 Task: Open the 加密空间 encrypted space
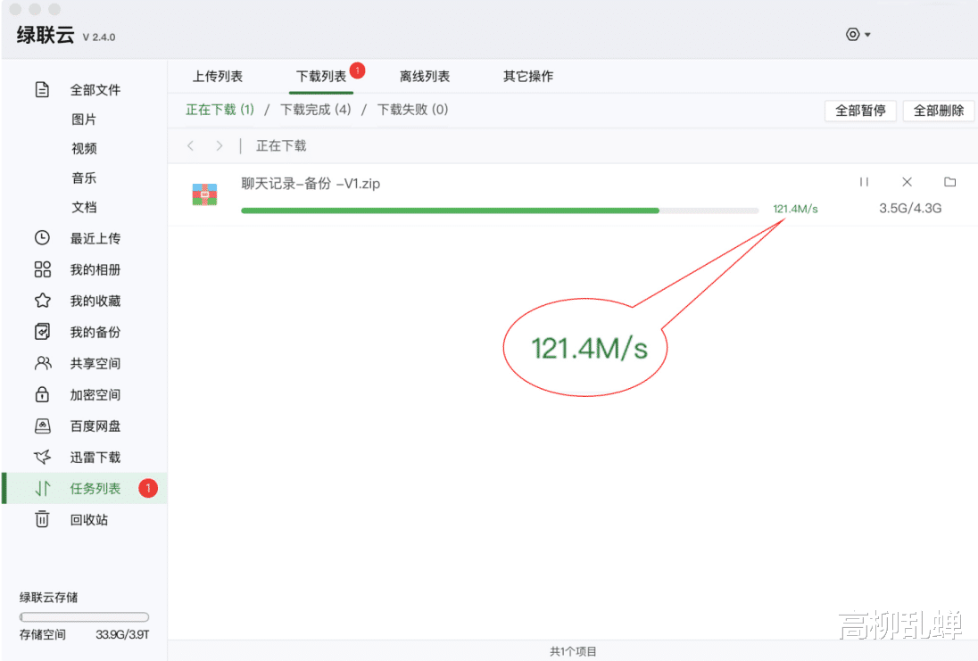tap(95, 394)
